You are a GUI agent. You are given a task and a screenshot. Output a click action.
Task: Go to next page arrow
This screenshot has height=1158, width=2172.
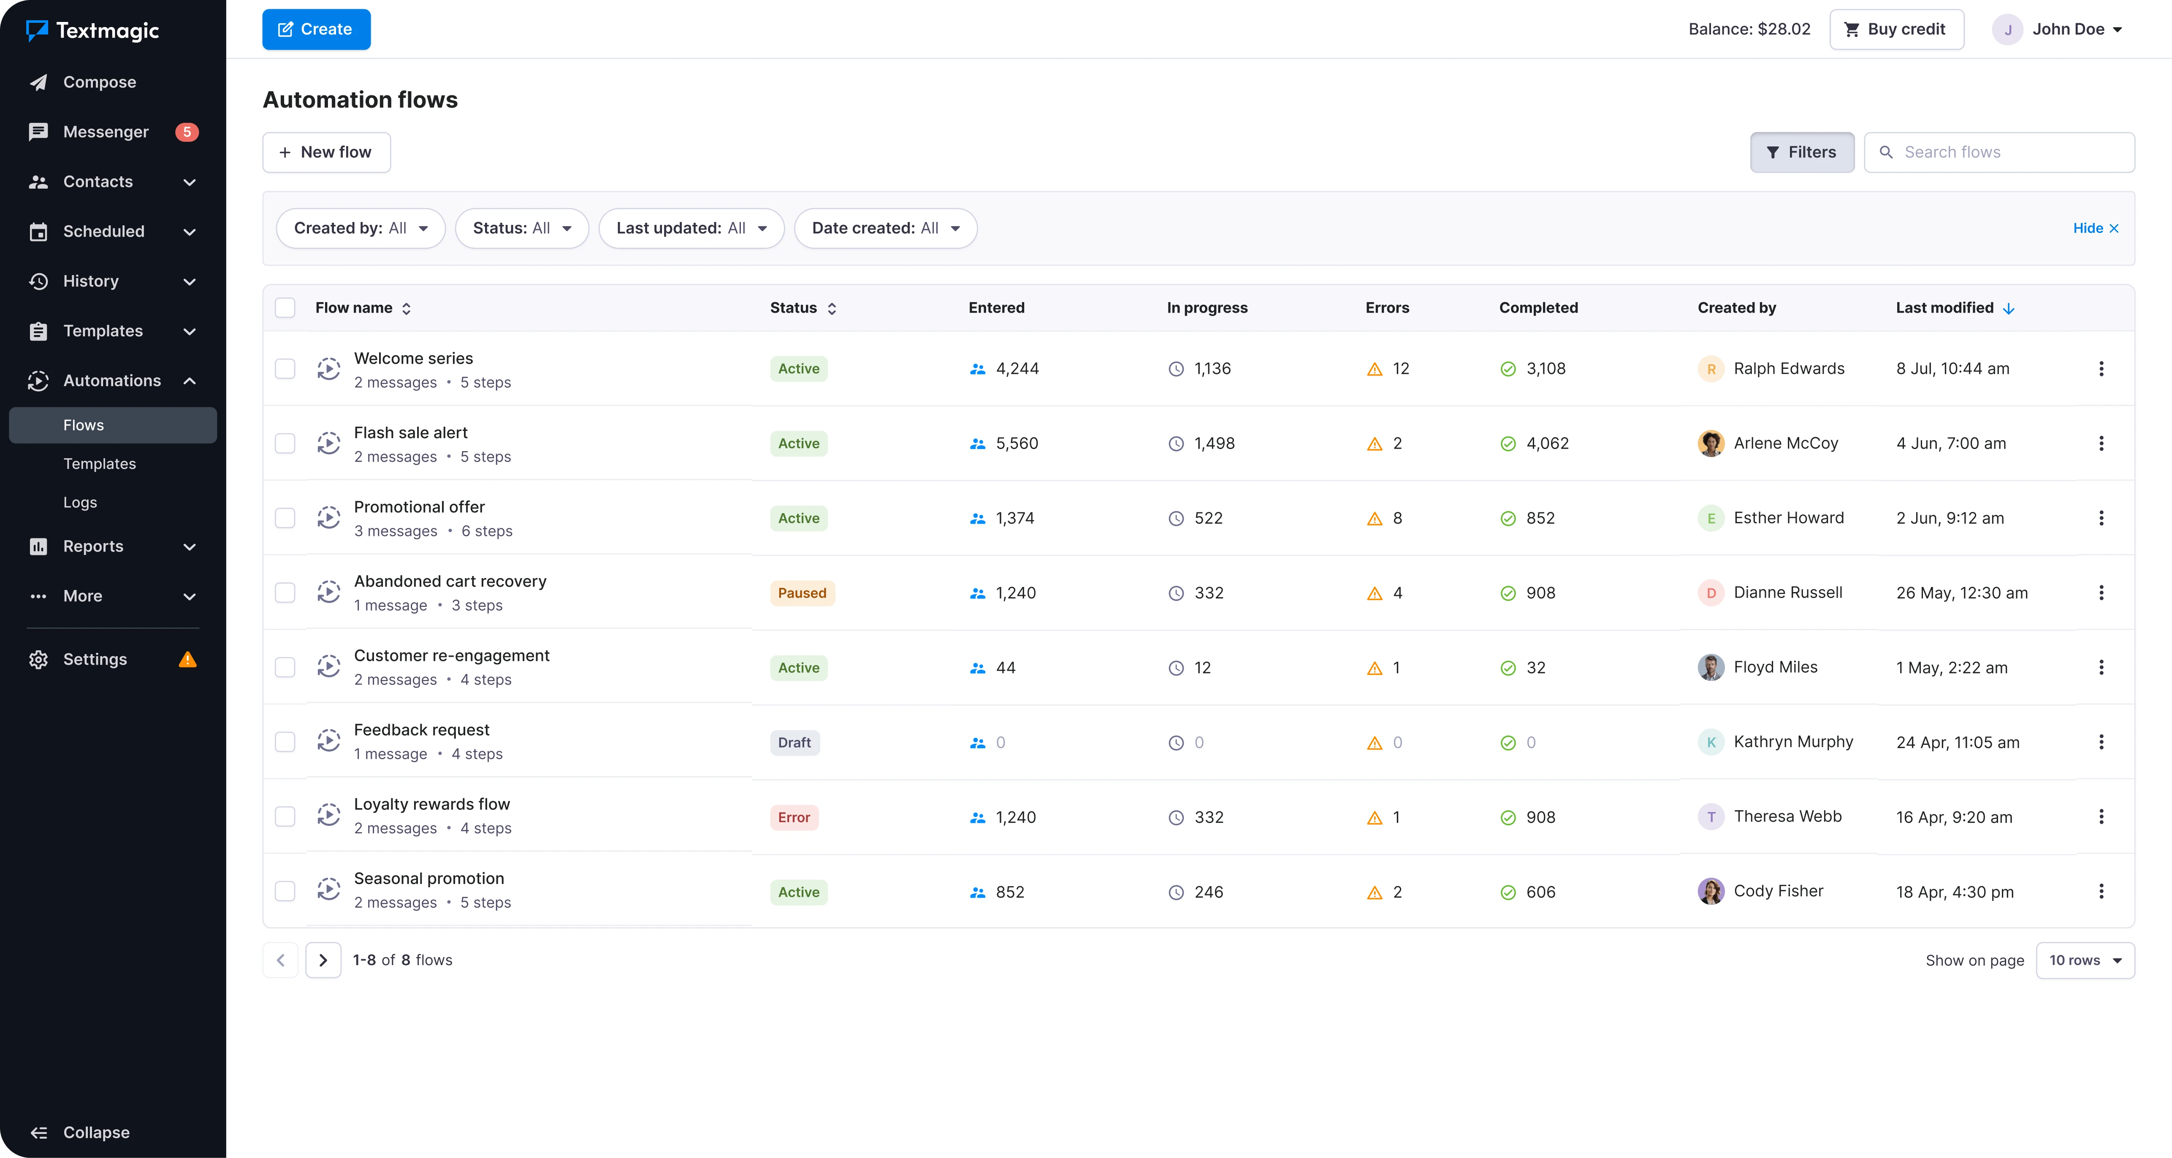323,960
